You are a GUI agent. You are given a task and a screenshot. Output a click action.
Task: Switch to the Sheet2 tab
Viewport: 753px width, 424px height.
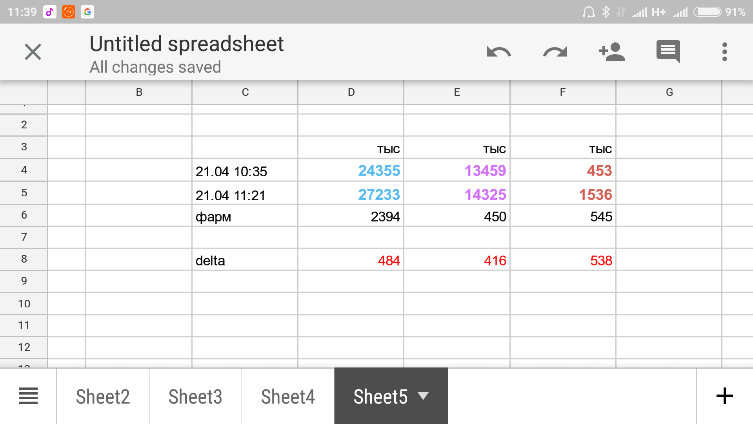[103, 396]
